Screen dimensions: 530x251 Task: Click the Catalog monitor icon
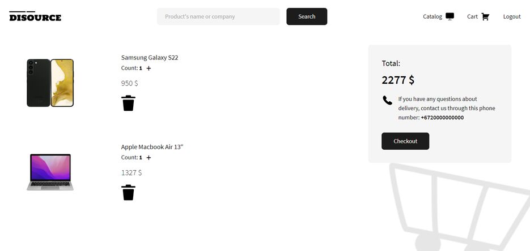(450, 16)
